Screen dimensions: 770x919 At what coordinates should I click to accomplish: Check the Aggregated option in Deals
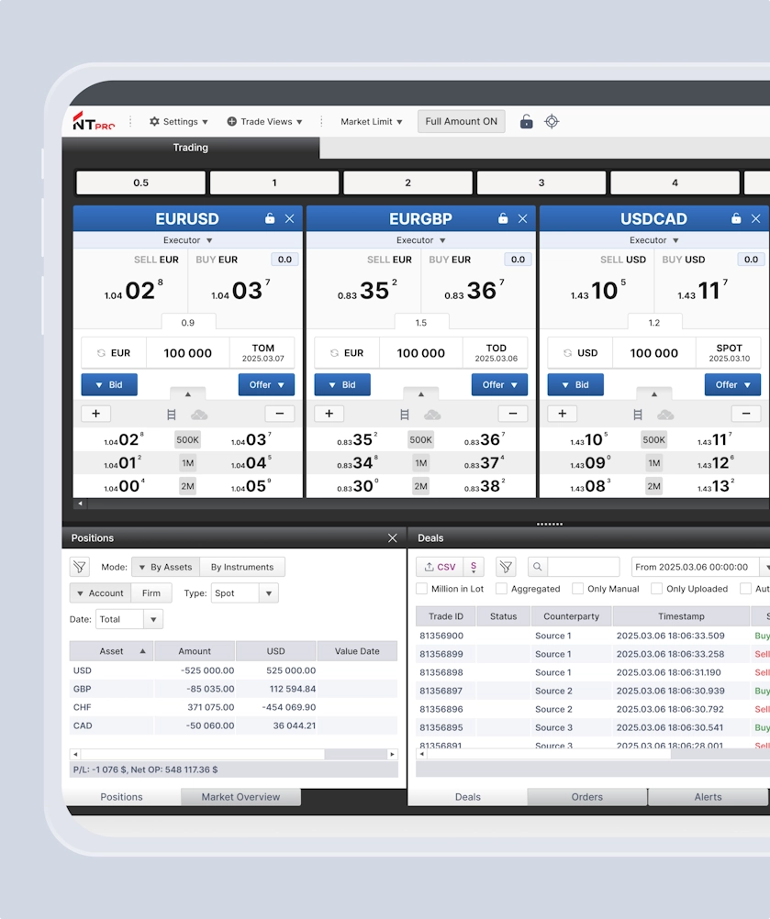point(501,589)
